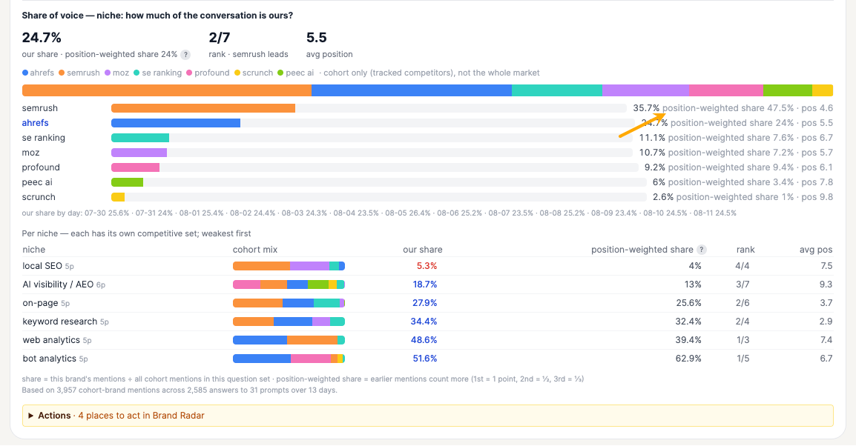Click avg pos 2.9 in keyword research row
This screenshot has width=856, height=446.
click(826, 322)
